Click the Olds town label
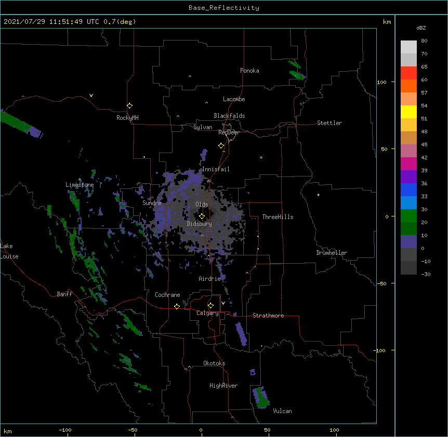The width and height of the screenshot is (448, 437). pyautogui.click(x=202, y=204)
